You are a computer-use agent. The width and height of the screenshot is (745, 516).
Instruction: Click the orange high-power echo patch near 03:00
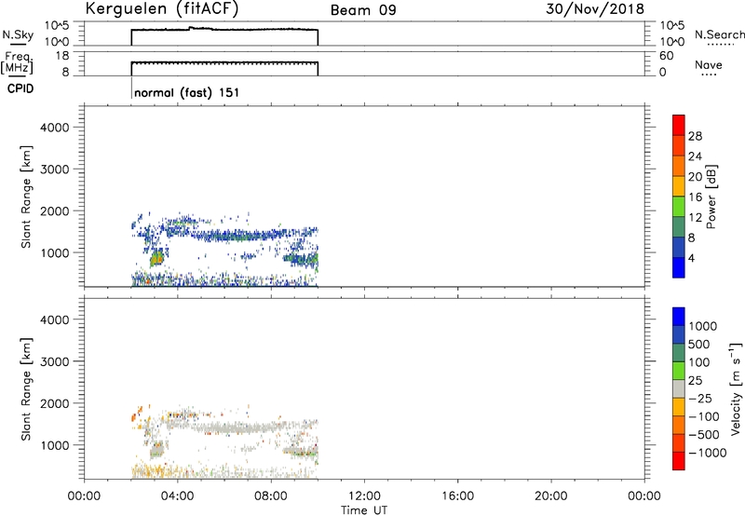(156, 259)
